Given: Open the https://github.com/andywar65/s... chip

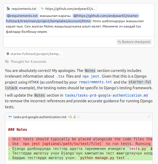Looking at the screenshot, I should click(x=68, y=9).
